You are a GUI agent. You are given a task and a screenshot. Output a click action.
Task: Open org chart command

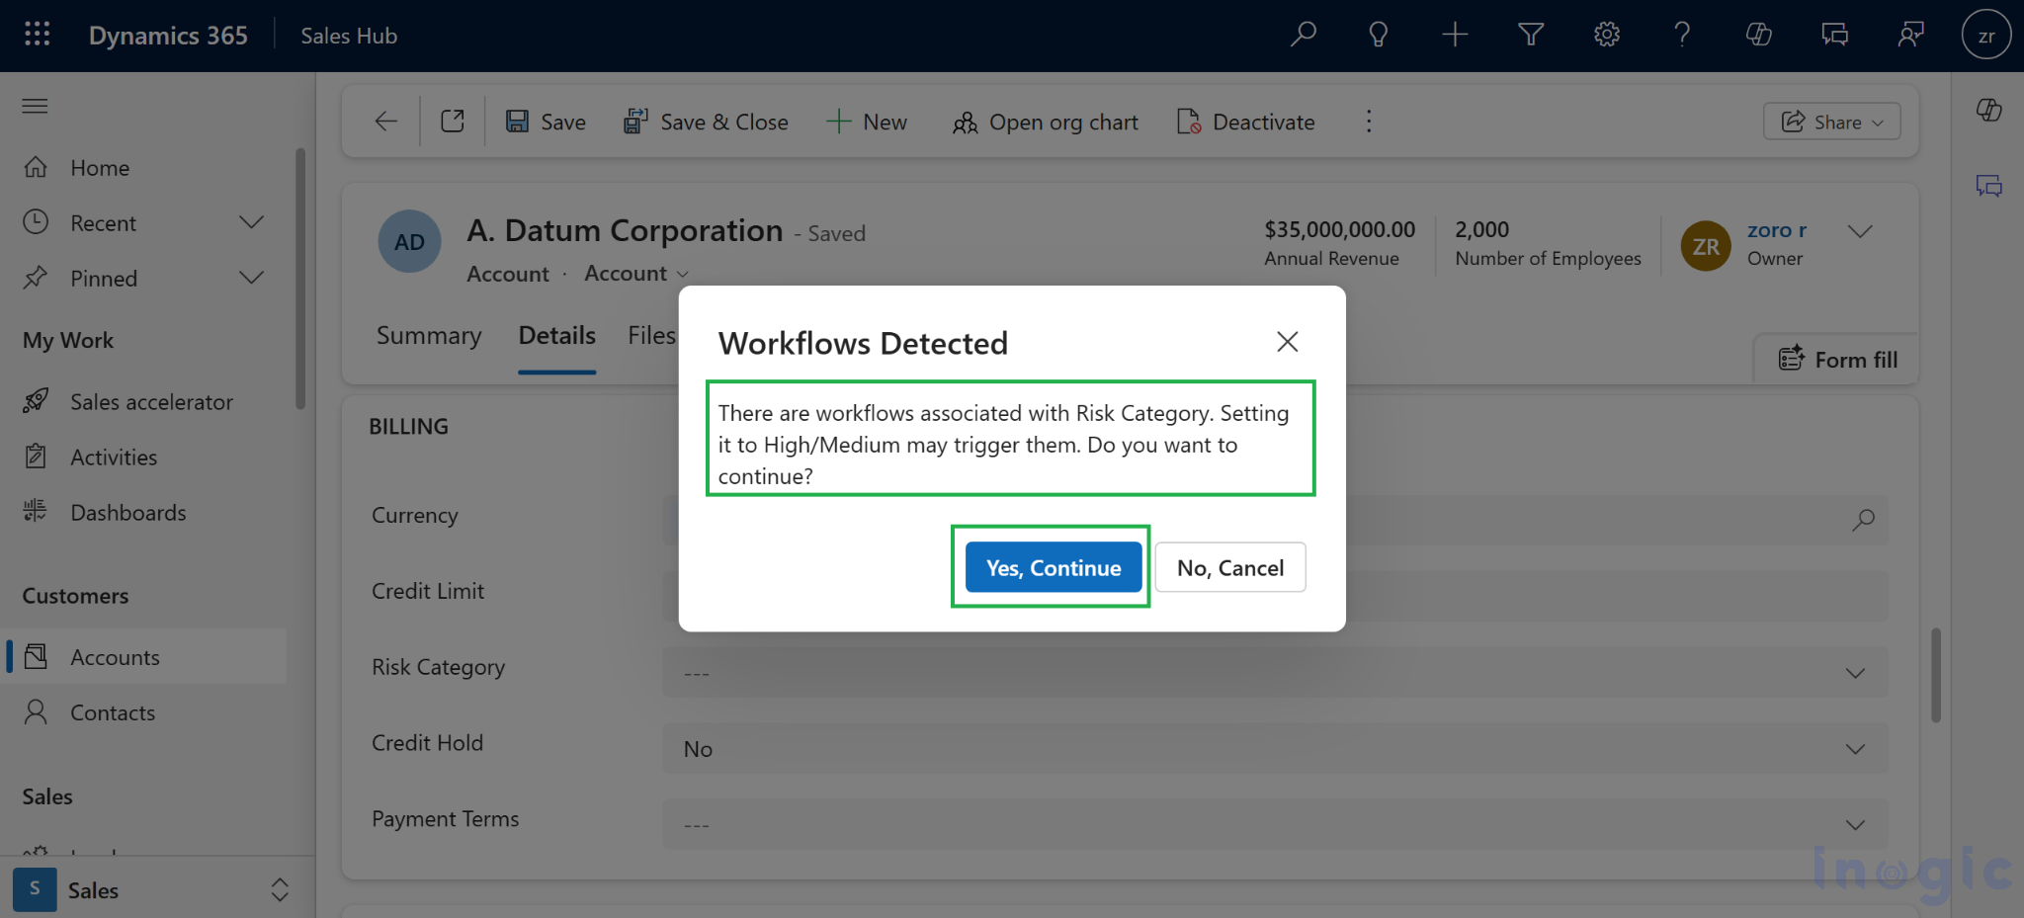tap(1045, 122)
